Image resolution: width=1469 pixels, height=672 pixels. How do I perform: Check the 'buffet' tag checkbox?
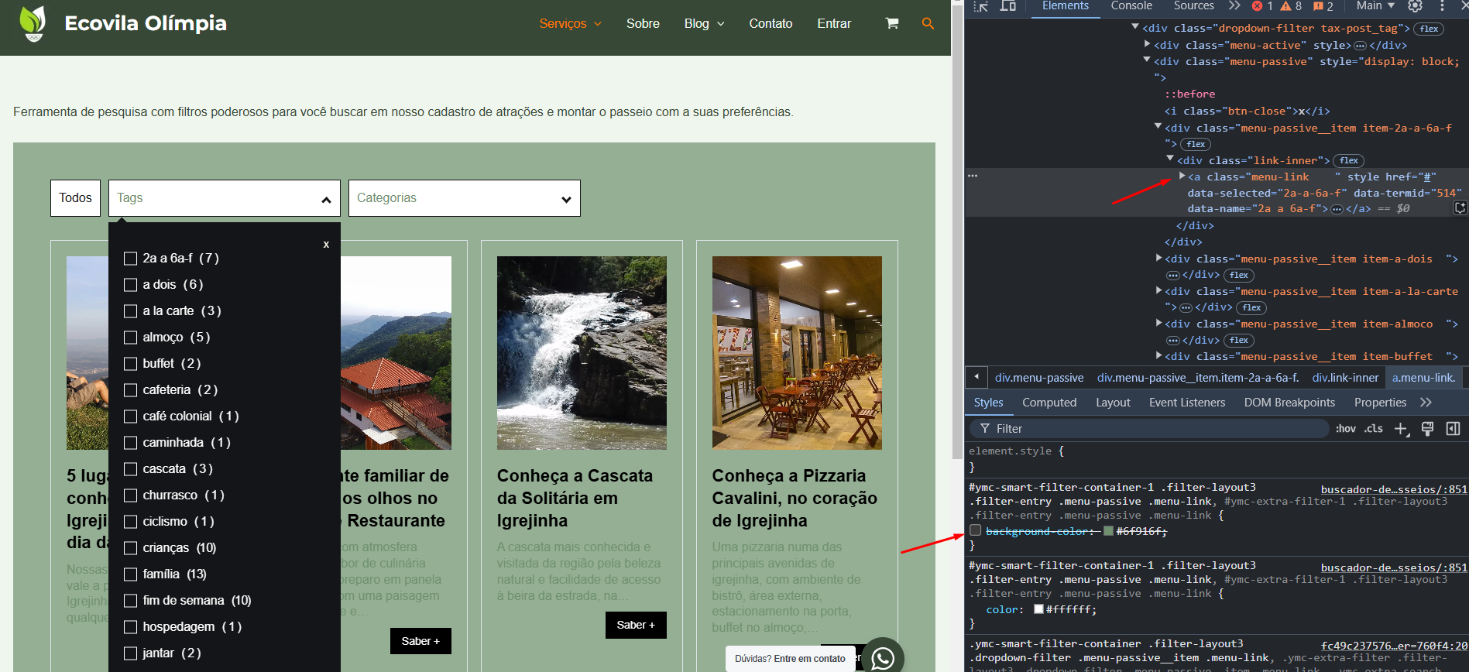(x=131, y=364)
